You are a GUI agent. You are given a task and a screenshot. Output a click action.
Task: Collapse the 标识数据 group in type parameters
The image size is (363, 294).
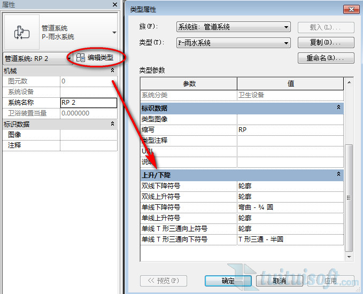[x=338, y=107]
